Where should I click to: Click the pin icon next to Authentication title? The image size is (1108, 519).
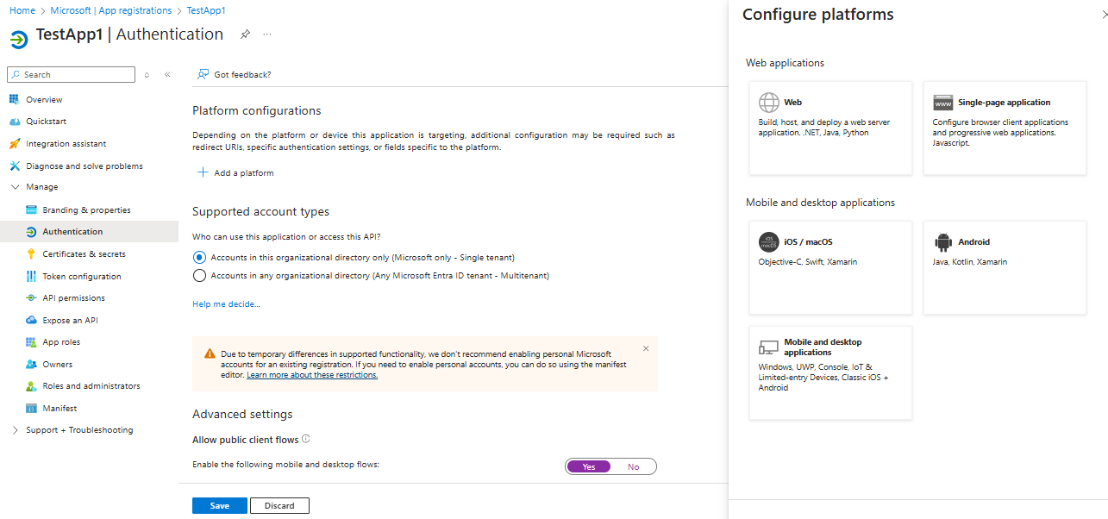(245, 34)
